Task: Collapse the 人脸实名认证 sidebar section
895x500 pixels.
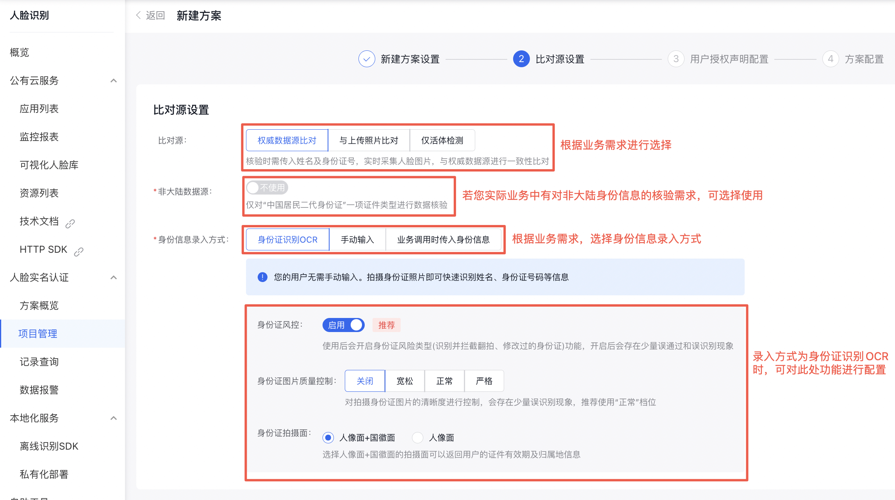Action: (x=114, y=277)
